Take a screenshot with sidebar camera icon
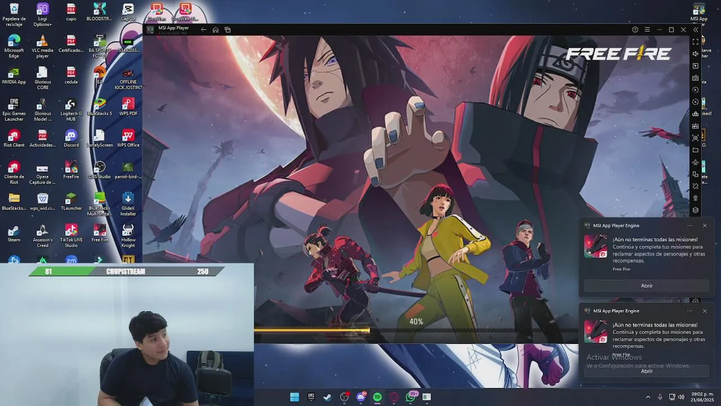The height and width of the screenshot is (406, 721). [x=696, y=138]
